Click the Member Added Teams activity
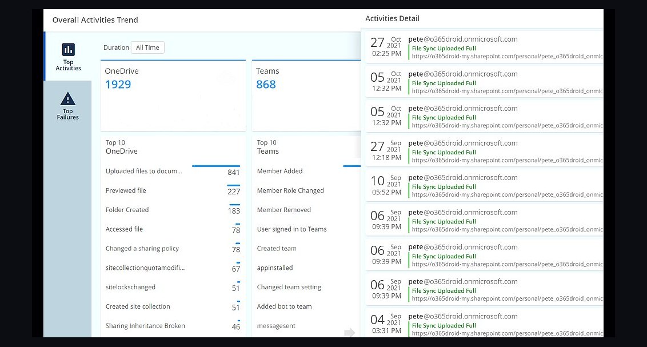Viewport: 647px width, 347px height. point(279,171)
